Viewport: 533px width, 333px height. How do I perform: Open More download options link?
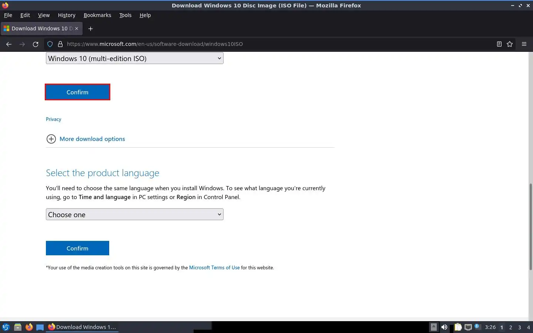(x=92, y=139)
